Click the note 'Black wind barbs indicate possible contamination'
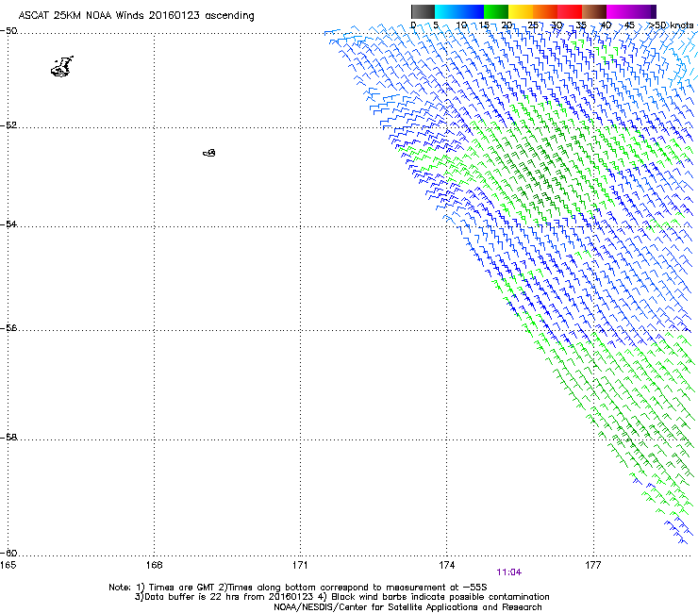The width and height of the screenshot is (698, 613). click(x=440, y=597)
